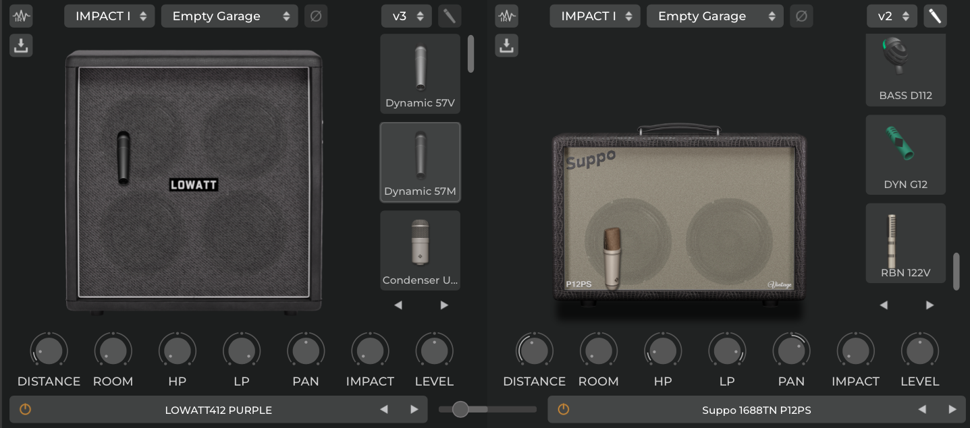
Task: Click the left cabinet waveform icon
Action: pyautogui.click(x=21, y=16)
